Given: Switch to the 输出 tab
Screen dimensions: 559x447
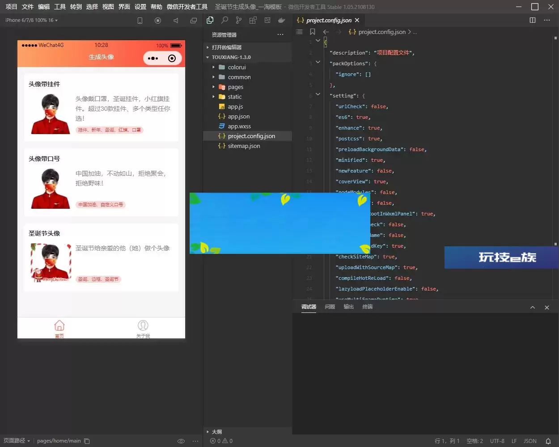Looking at the screenshot, I should (349, 307).
